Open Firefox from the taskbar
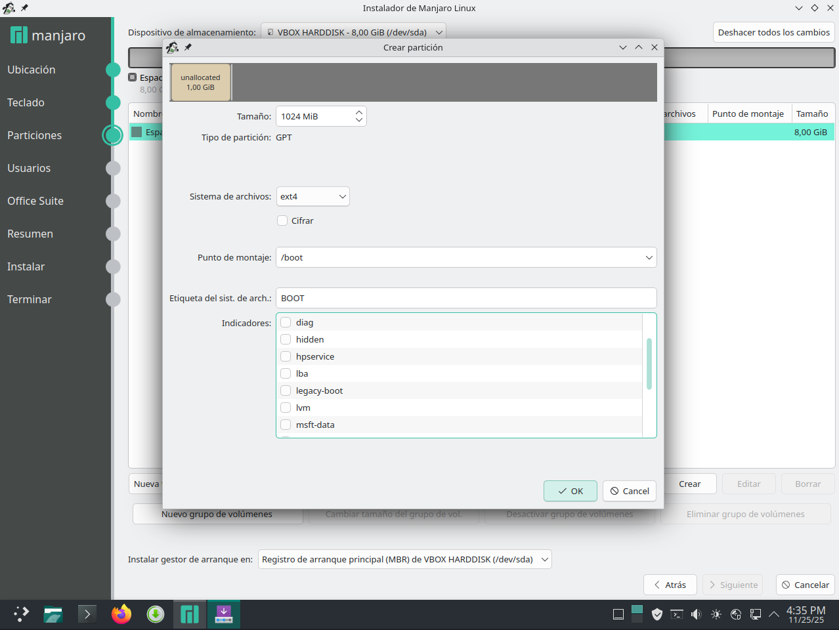Image resolution: width=839 pixels, height=630 pixels. click(x=121, y=614)
